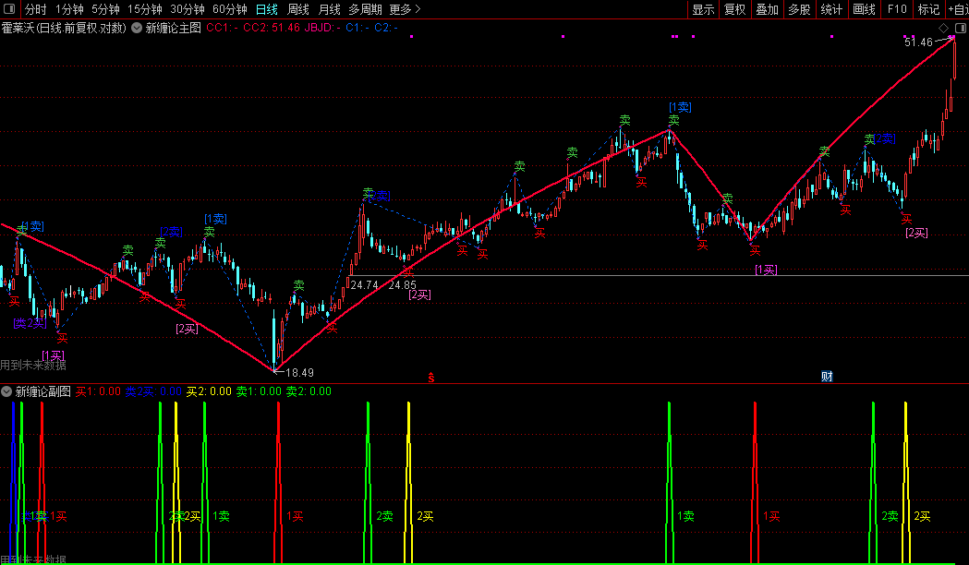This screenshot has height=565, width=969.
Task: Click the 卖1: 0.00 legend value
Action: pos(259,391)
